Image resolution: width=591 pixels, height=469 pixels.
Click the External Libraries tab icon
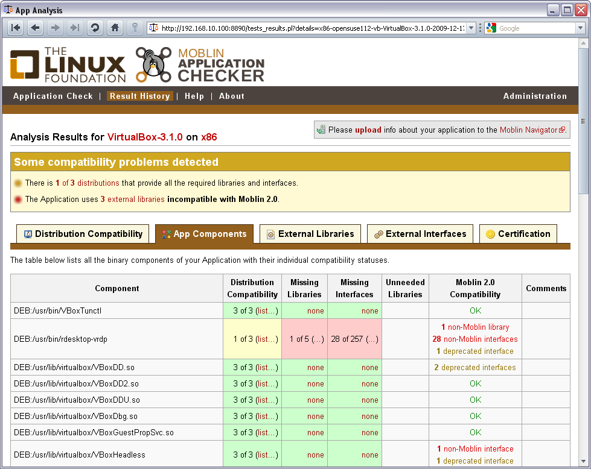click(270, 234)
